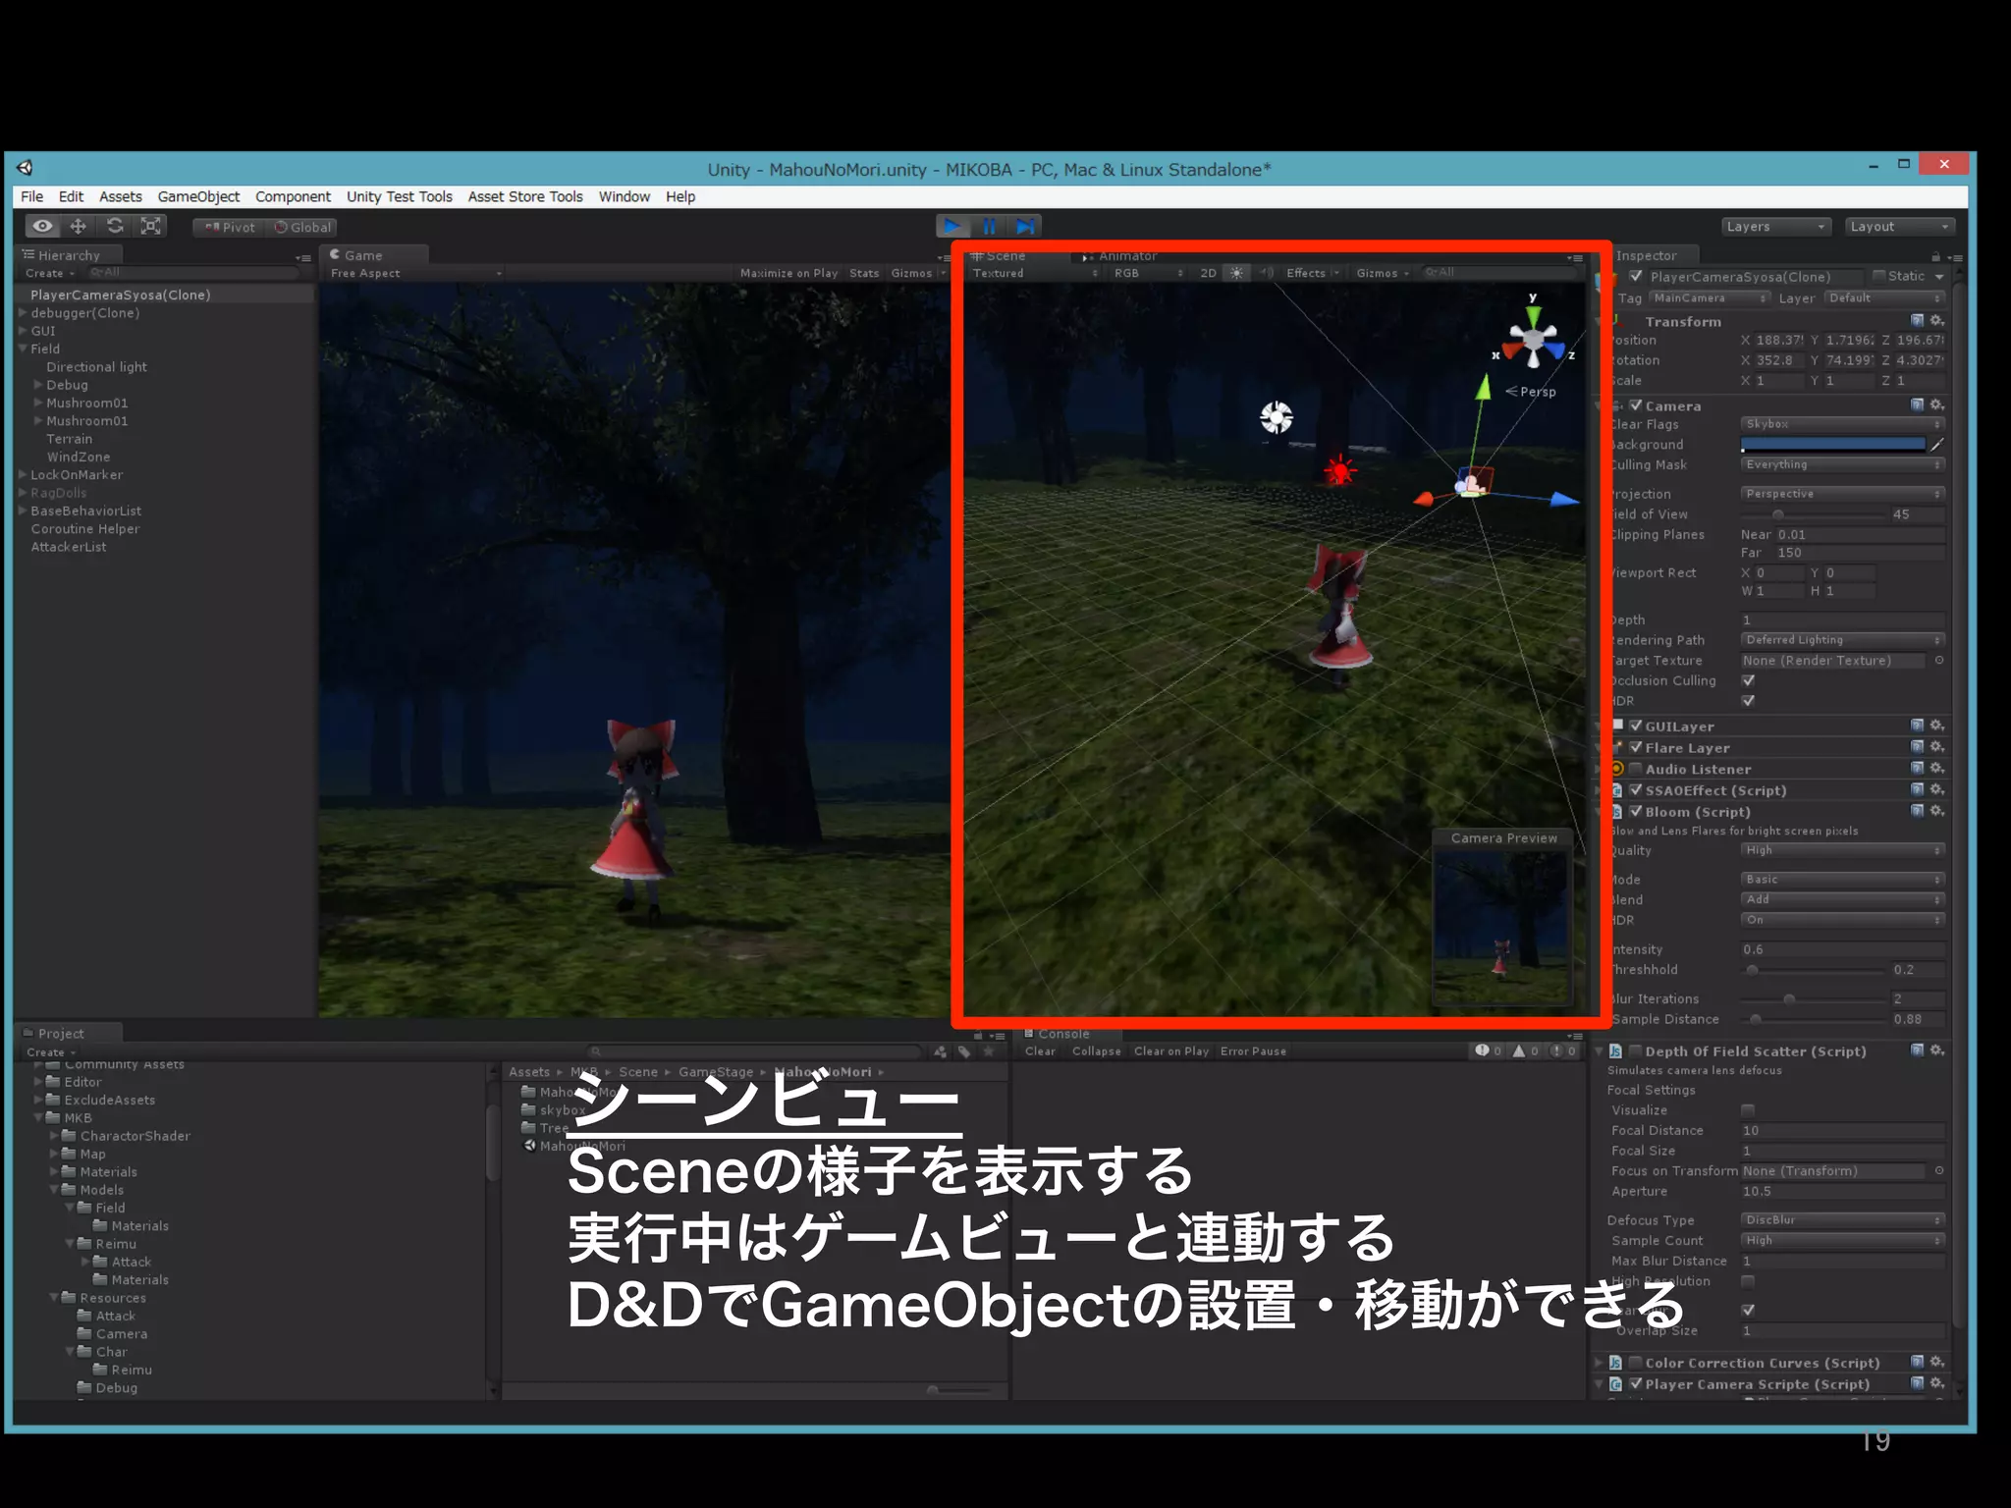Toggle the Visualize checkbox
The width and height of the screenshot is (2011, 1508).
(1749, 1110)
